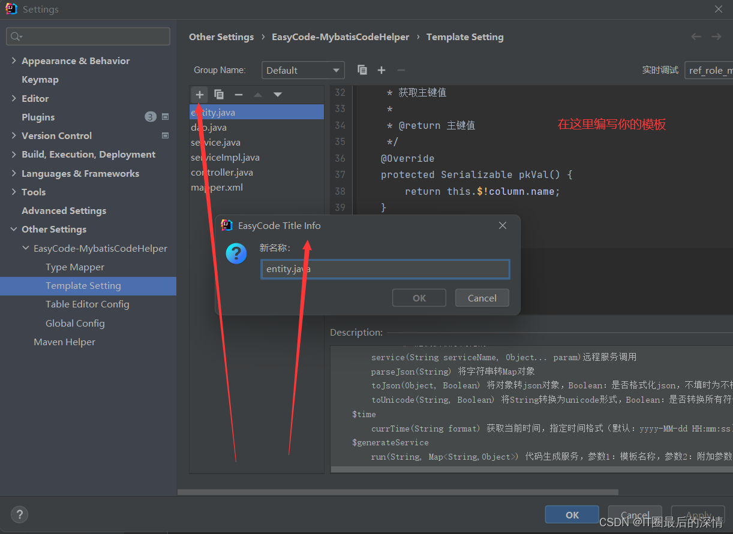Add a new template with plus icon
This screenshot has width=733, height=534.
coord(200,94)
